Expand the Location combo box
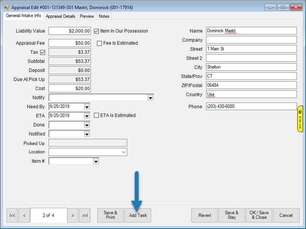306x229 pixels. [x=123, y=152]
